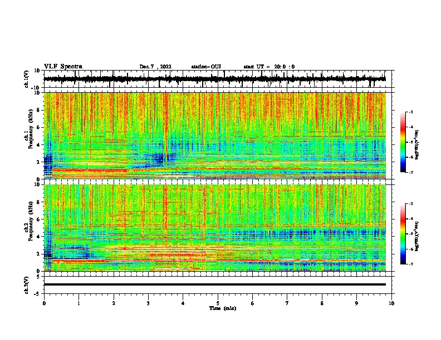Click the ch.1 Frequency (kHz) axis label
Image resolution: width=441 pixels, height=340 pixels.
pos(28,129)
